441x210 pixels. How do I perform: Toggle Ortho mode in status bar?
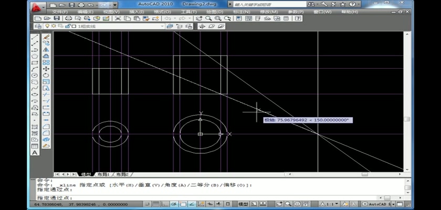[x=165, y=204]
